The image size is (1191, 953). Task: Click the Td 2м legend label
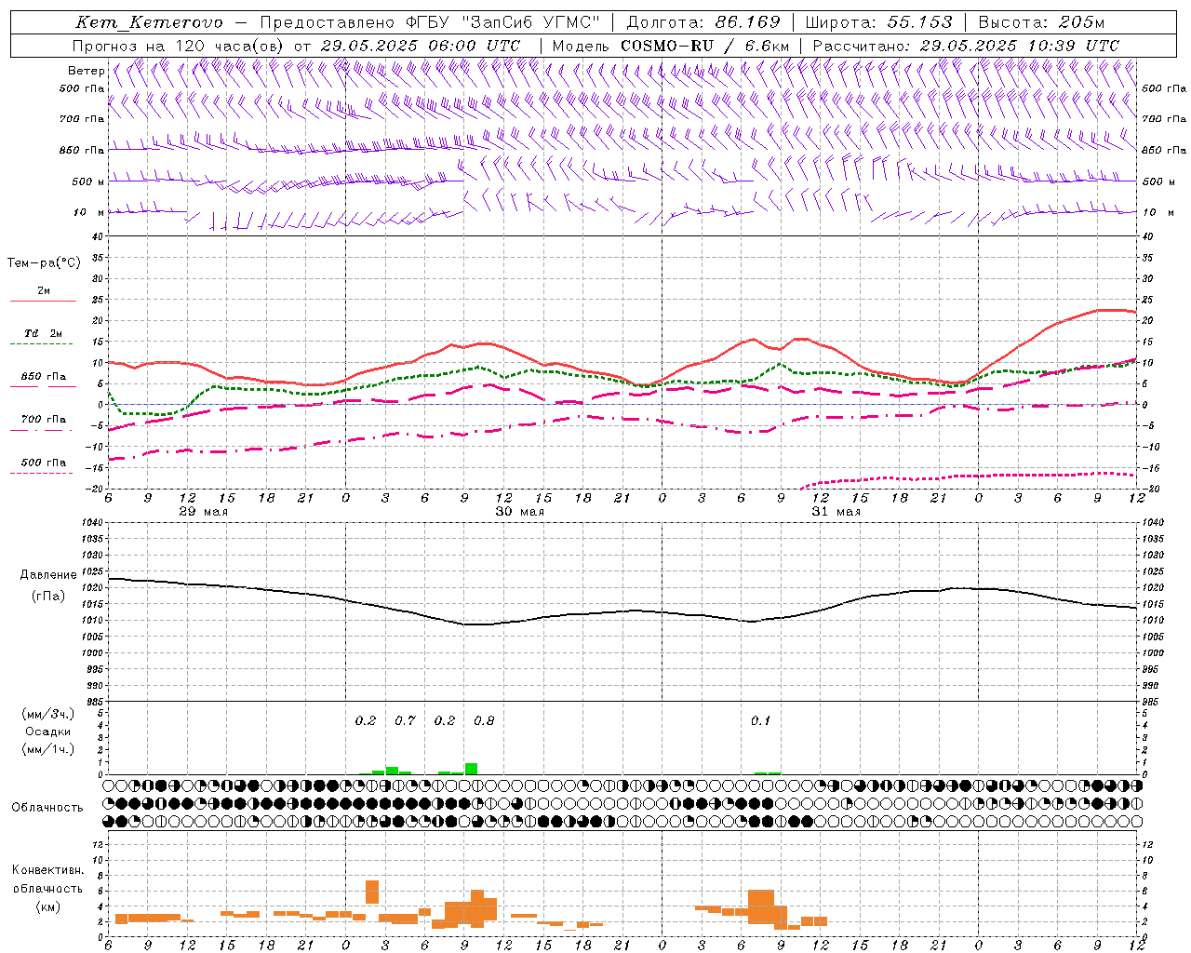tap(43, 333)
